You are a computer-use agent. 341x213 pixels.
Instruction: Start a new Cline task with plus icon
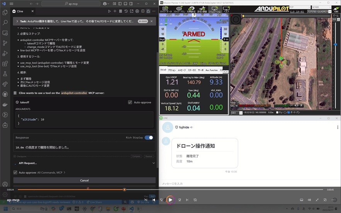115,11
